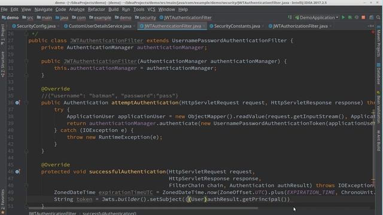
Task: Click override gutter icon beside attemptAuthentication
Action: coord(17,103)
